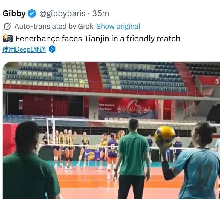Viewport: 220px width, 199px height.
Task: Click the Fenerbahçe faces Tianjin tweet text
Action: [x=98, y=38]
